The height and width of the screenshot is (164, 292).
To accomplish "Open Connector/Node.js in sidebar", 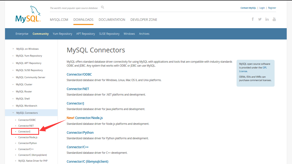I will pyautogui.click(x=28, y=137).
